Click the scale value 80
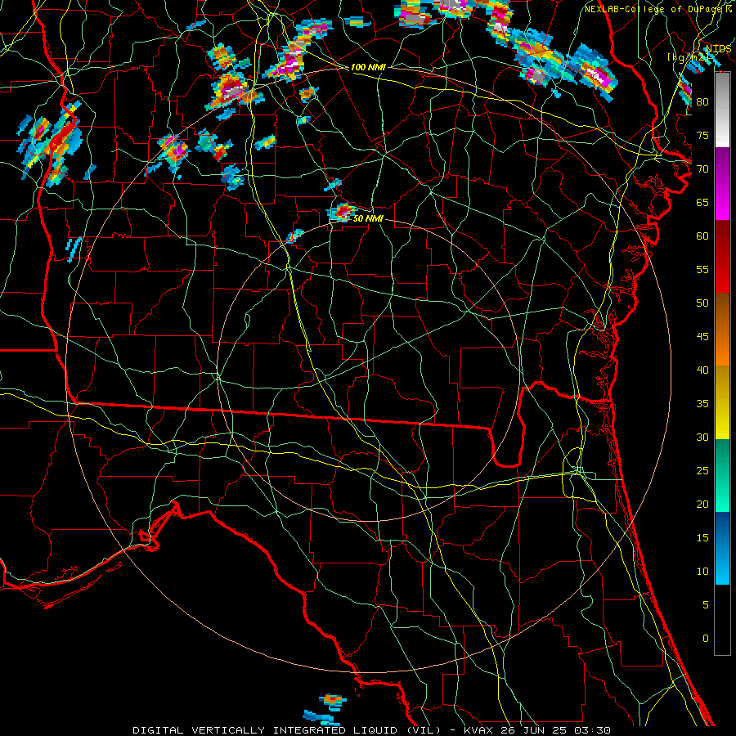The width and height of the screenshot is (736, 736). click(702, 102)
